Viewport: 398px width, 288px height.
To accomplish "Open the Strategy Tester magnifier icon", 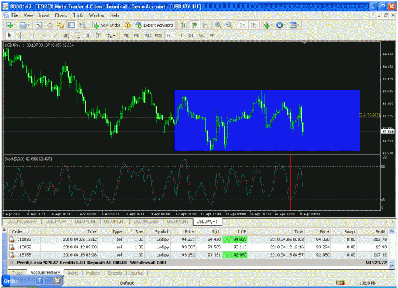I will pos(82,25).
